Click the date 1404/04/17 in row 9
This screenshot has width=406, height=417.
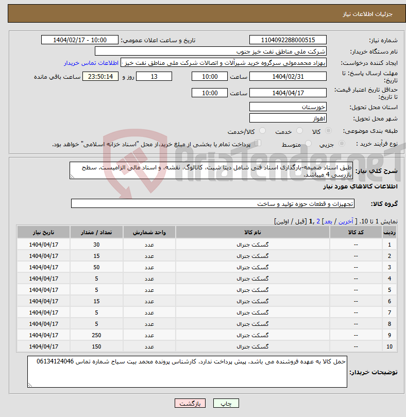click(x=43, y=335)
